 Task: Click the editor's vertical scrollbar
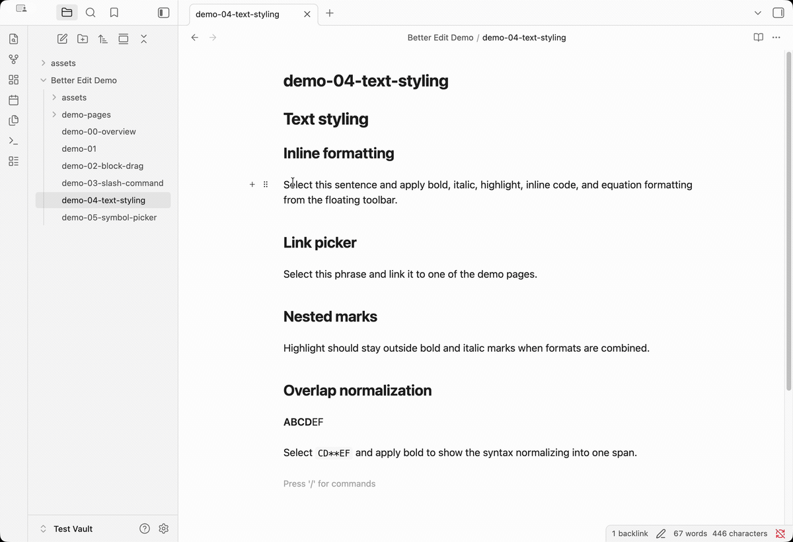(x=788, y=222)
